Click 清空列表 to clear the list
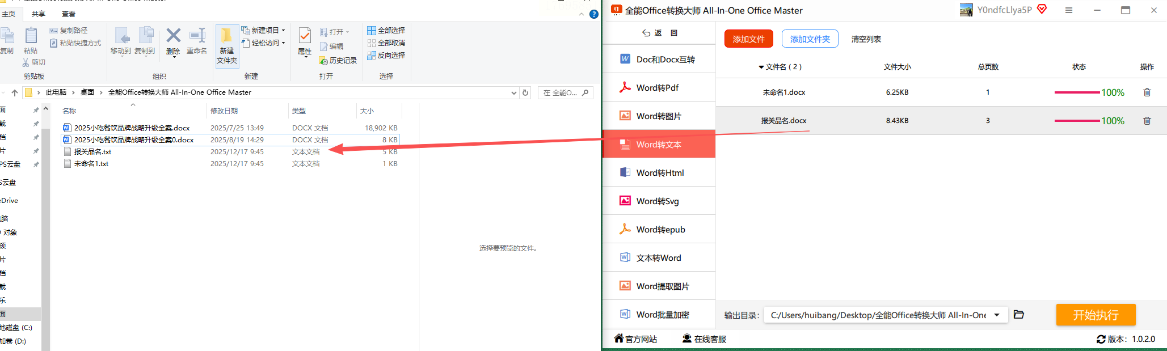 [x=866, y=39]
